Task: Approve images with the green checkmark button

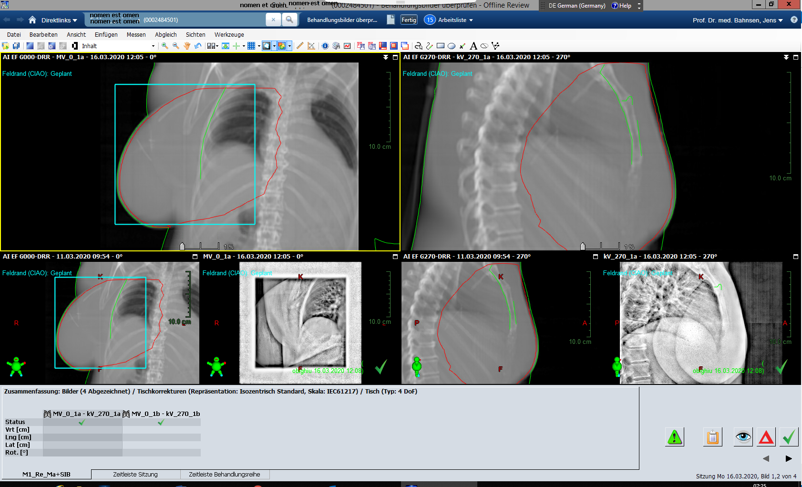Action: coord(789,437)
